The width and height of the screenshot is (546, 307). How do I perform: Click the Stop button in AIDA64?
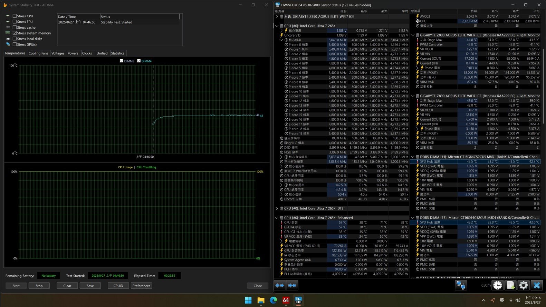pyautogui.click(x=39, y=286)
